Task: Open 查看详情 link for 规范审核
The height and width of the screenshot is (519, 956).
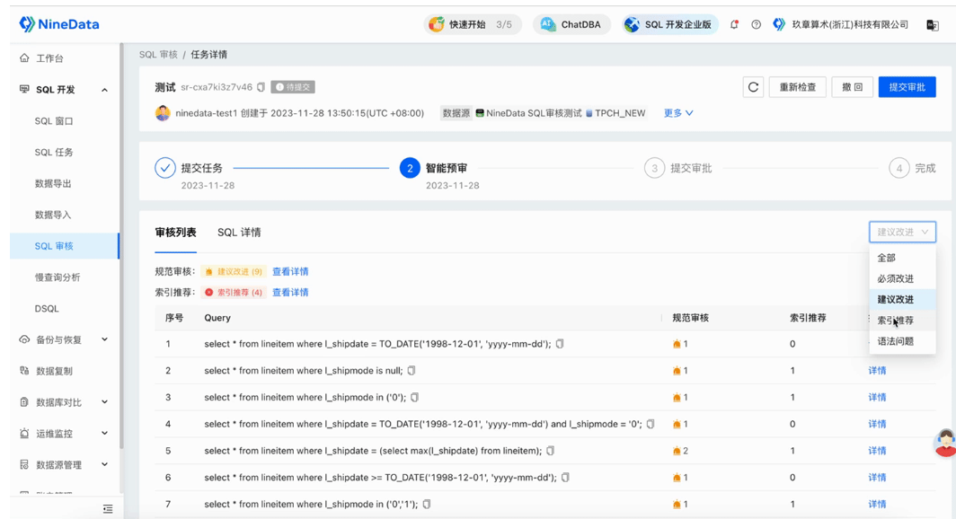Action: point(290,272)
